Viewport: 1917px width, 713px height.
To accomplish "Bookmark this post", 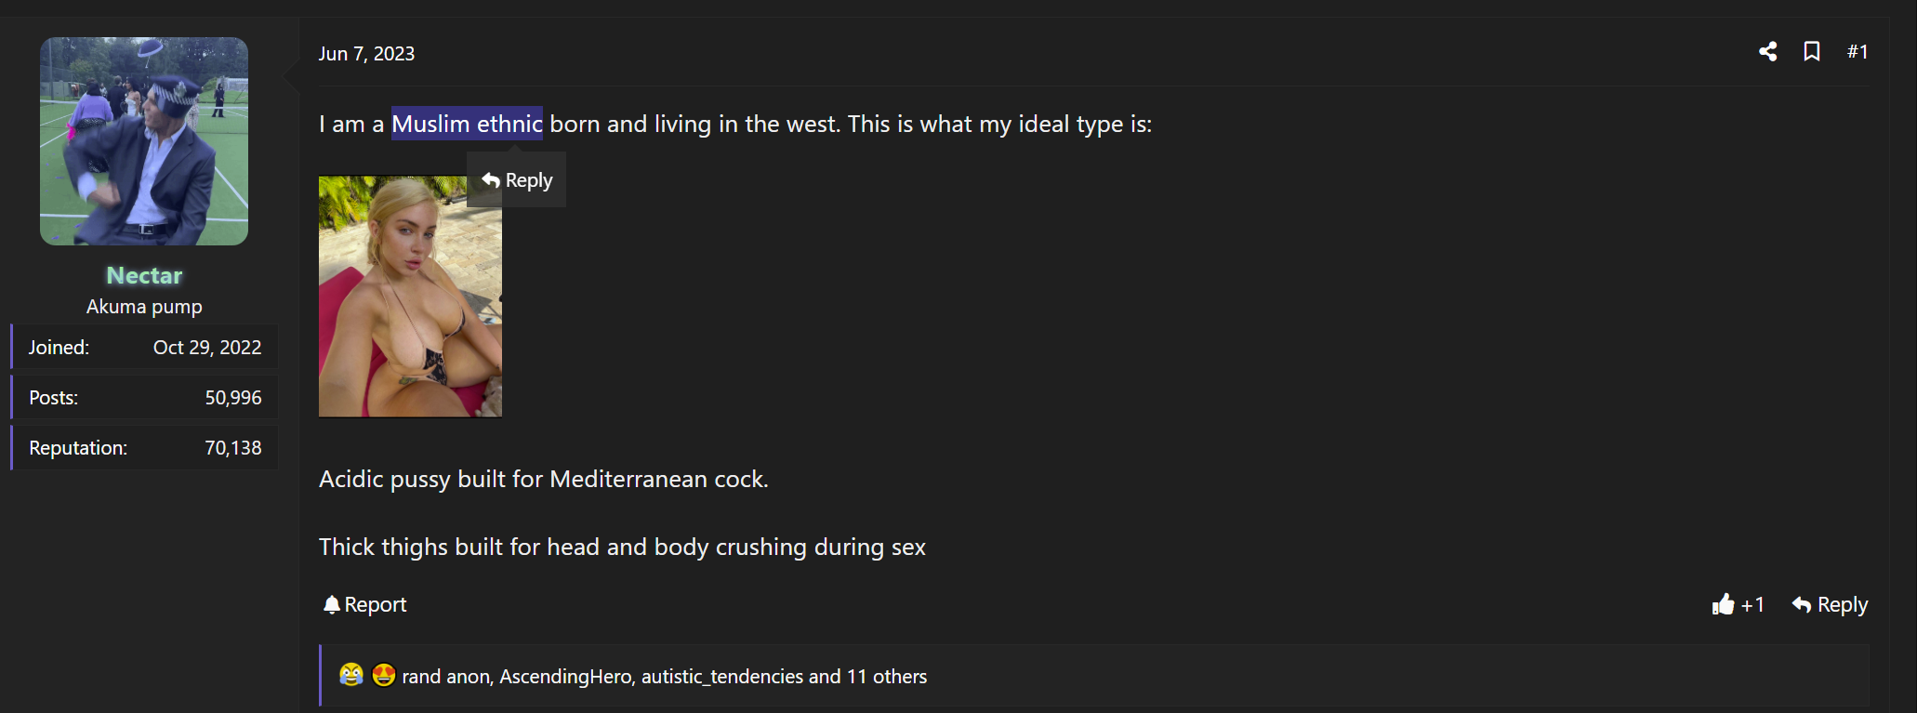I will (x=1811, y=52).
